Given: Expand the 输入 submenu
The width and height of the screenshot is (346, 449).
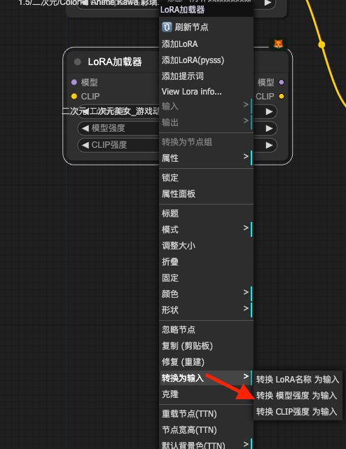Looking at the screenshot, I should 206,106.
